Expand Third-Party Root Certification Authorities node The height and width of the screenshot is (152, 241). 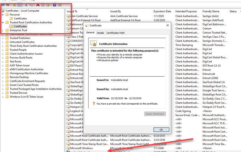3,46
